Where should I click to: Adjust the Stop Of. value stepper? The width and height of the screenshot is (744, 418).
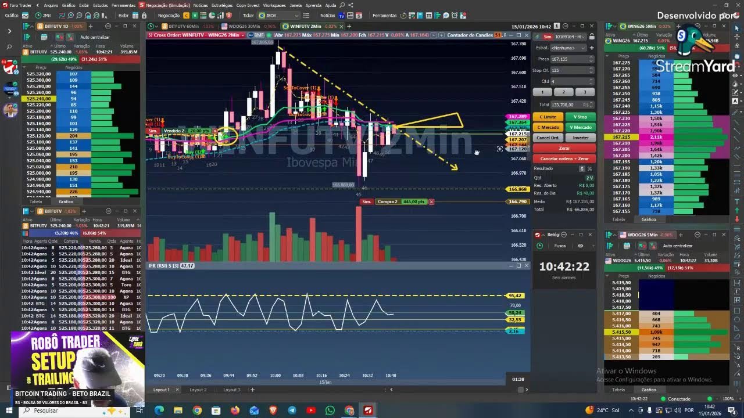(x=591, y=70)
